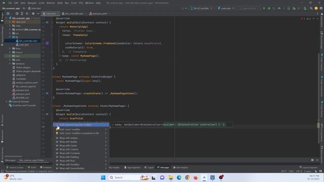Collapse the ble_scanner_app project root
324x182 pixels.
point(7,18)
